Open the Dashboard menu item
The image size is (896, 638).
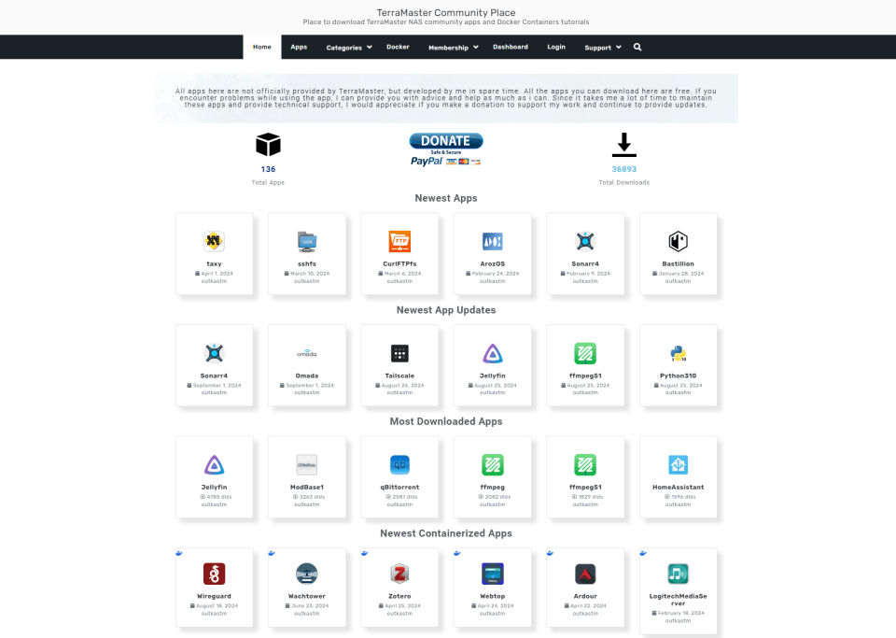pos(511,47)
